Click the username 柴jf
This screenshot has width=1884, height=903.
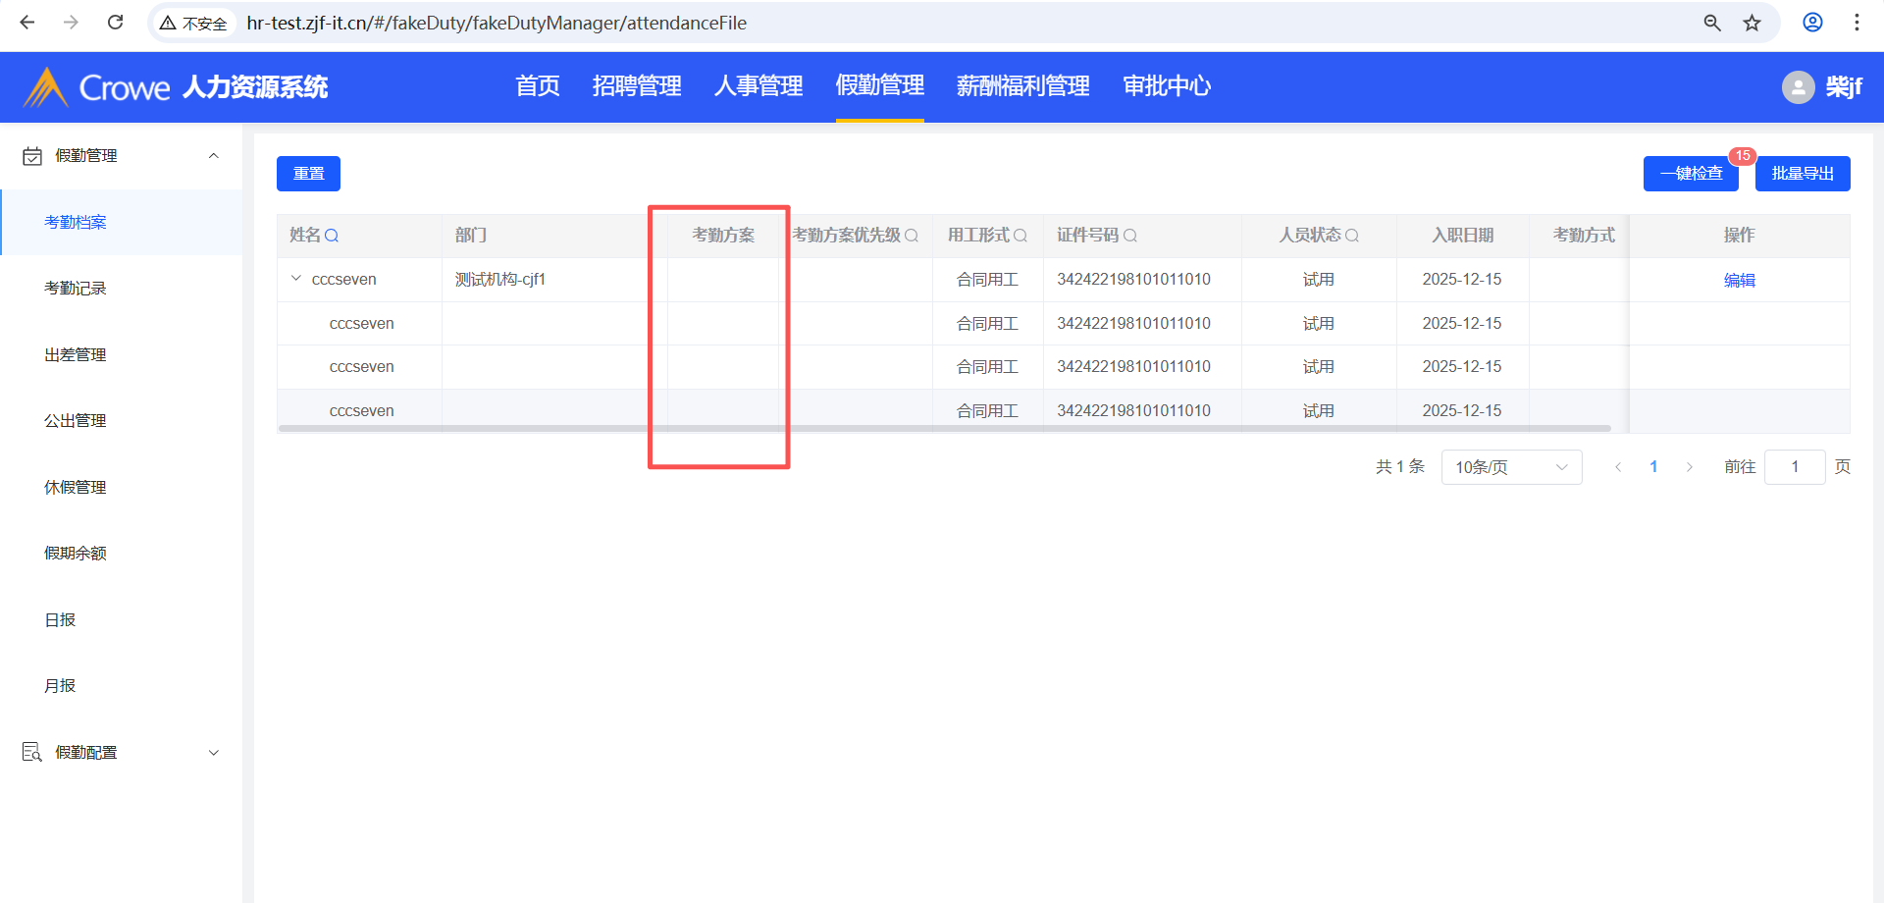(x=1844, y=87)
